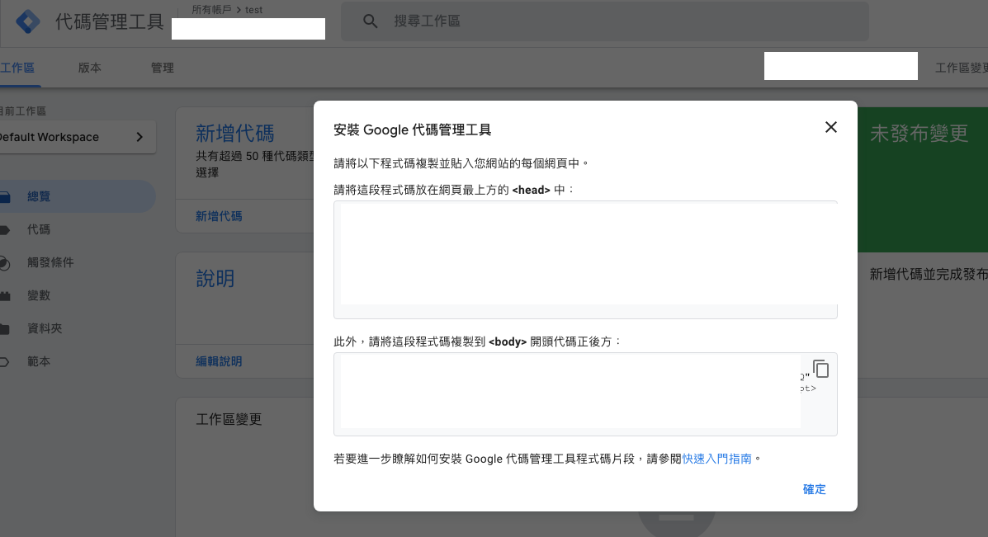Click the 工作區變更 label at top right
This screenshot has width=988, height=537.
click(961, 68)
